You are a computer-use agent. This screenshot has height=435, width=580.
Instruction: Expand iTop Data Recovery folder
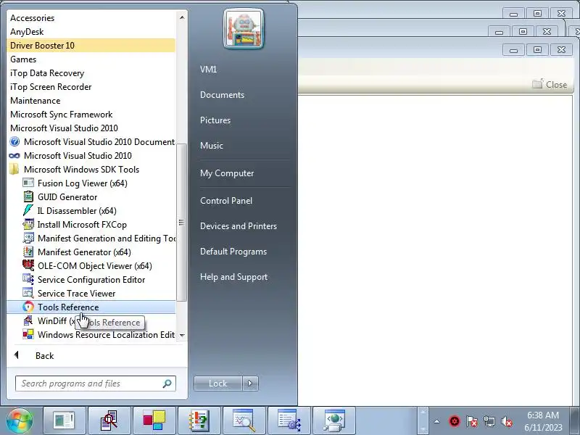[x=91, y=73]
